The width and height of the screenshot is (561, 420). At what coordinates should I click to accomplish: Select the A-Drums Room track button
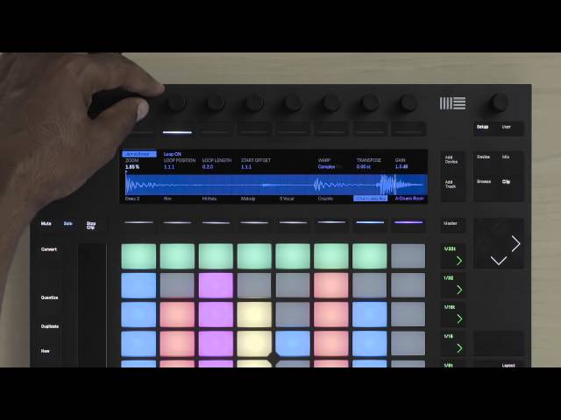coord(408,224)
